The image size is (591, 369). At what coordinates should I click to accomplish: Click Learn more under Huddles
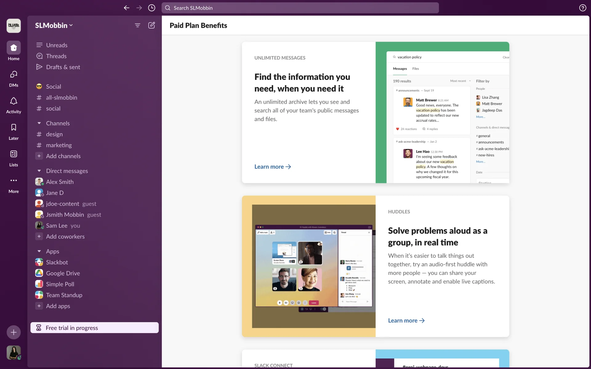pyautogui.click(x=406, y=320)
